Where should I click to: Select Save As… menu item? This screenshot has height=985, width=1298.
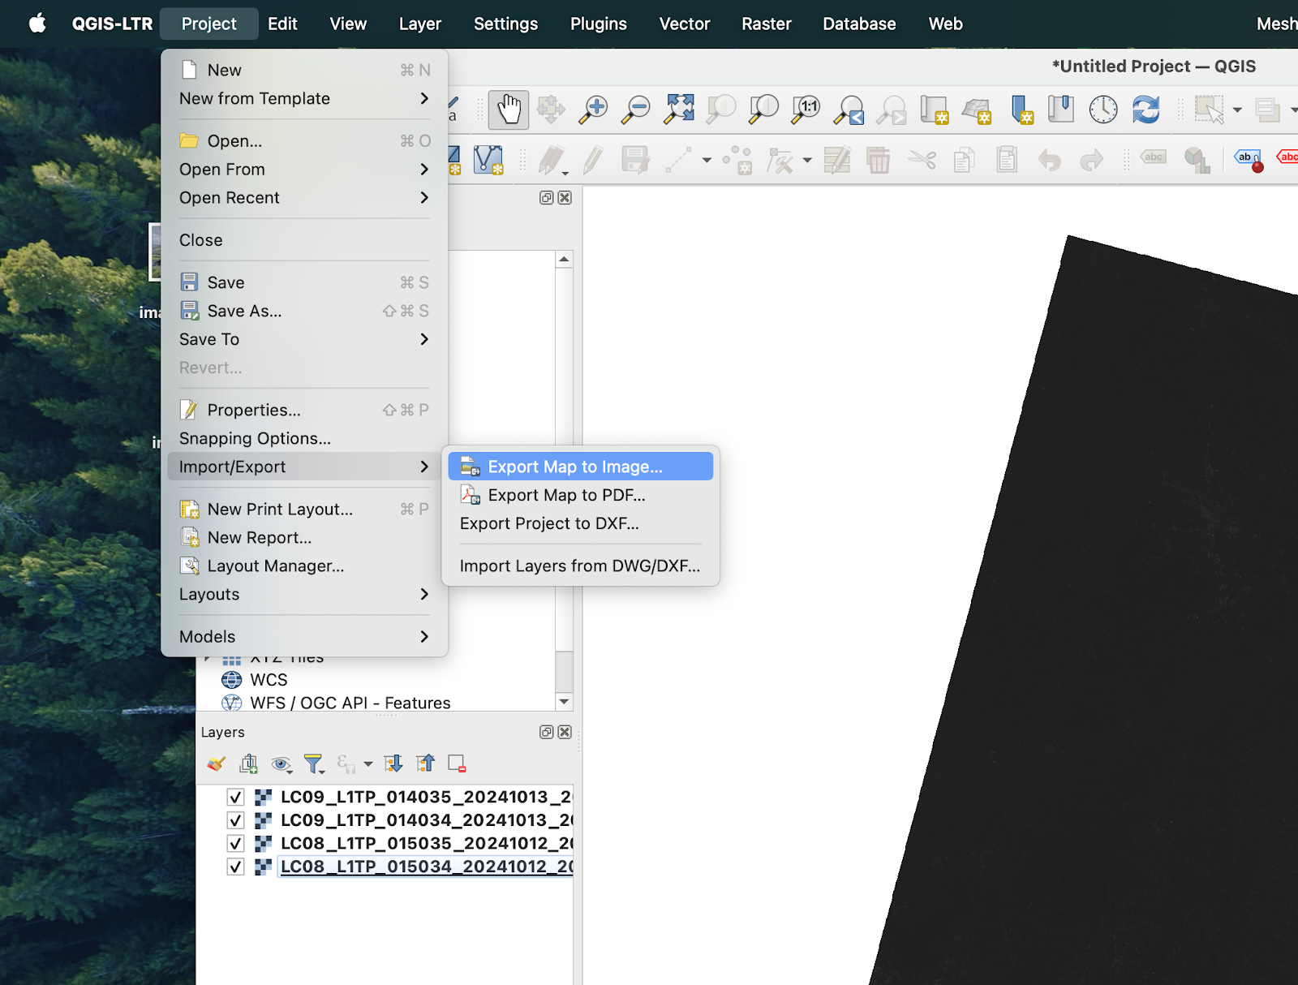click(x=304, y=311)
